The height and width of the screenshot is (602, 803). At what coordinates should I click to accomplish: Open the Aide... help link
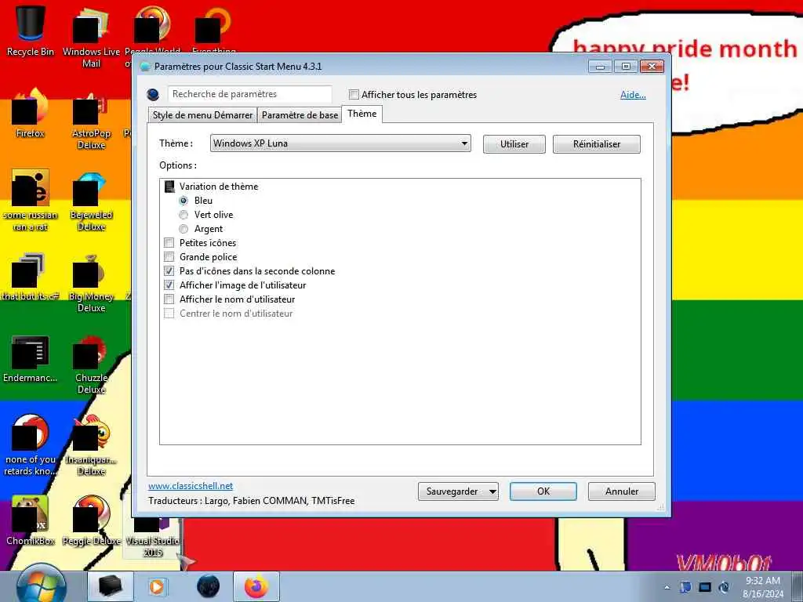pos(633,95)
